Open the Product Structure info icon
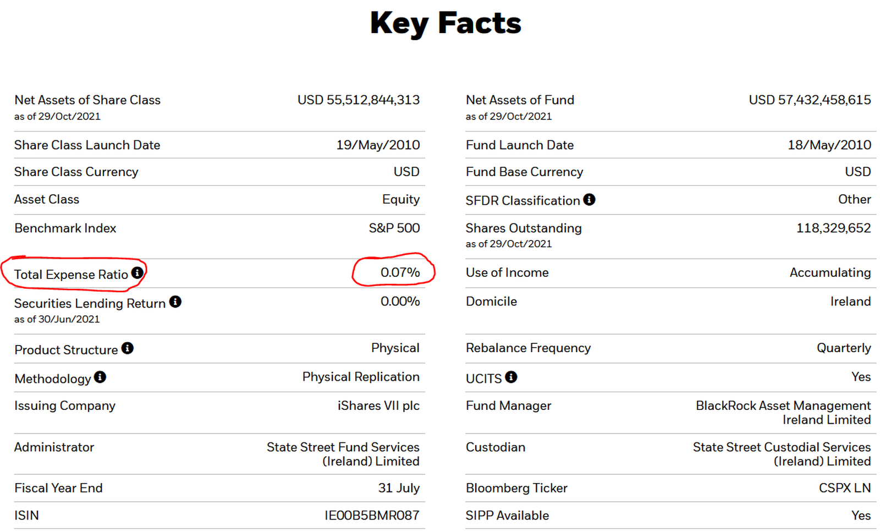This screenshot has width=880, height=531. (x=127, y=348)
